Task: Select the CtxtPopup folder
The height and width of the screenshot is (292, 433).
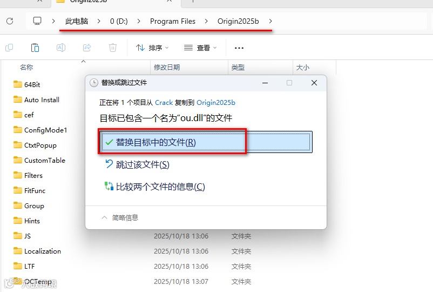Action: point(40,145)
